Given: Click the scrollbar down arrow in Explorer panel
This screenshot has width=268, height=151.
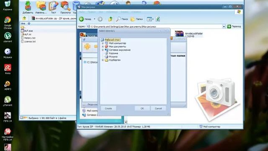Looking at the screenshot, I should pyautogui.click(x=126, y=122).
